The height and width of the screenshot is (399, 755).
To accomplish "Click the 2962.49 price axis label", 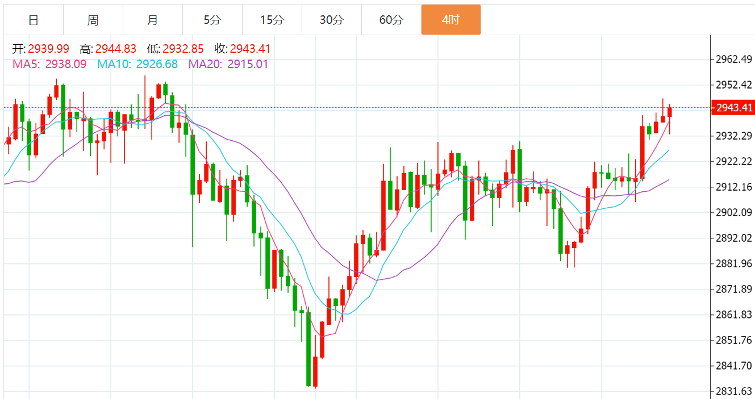I will pyautogui.click(x=734, y=60).
